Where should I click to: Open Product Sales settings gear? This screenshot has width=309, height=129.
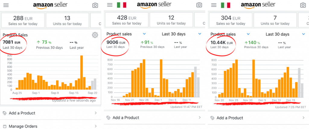click(95, 35)
